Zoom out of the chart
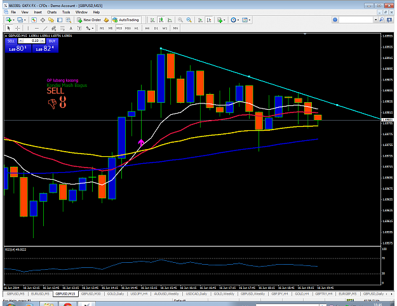 pos(189,20)
